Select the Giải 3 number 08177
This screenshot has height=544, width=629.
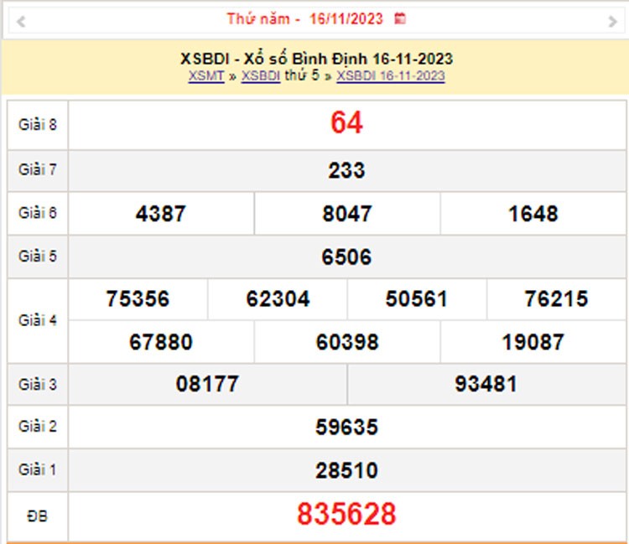tap(207, 385)
